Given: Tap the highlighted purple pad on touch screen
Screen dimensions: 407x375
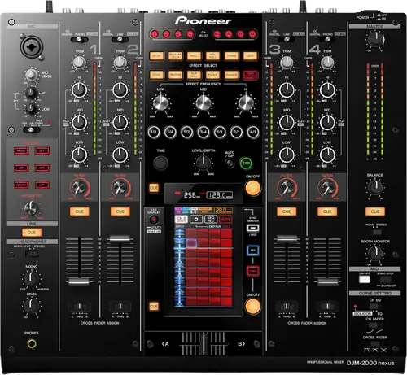Looking at the screenshot, I should (x=191, y=243).
